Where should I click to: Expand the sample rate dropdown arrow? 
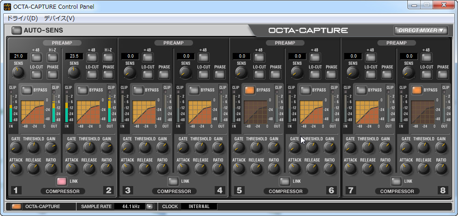pyautogui.click(x=150, y=206)
